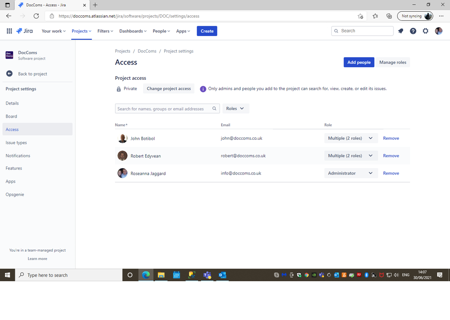Expand the Your work menu
Viewport: 450px width, 320px height.
(54, 31)
